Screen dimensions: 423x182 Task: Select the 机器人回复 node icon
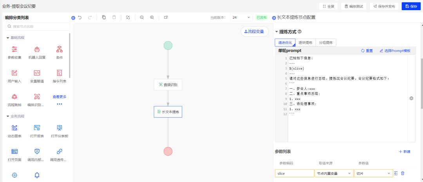click(37, 49)
